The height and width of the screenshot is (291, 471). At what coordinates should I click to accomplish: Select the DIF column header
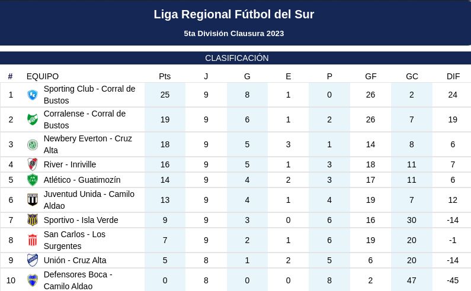453,76
